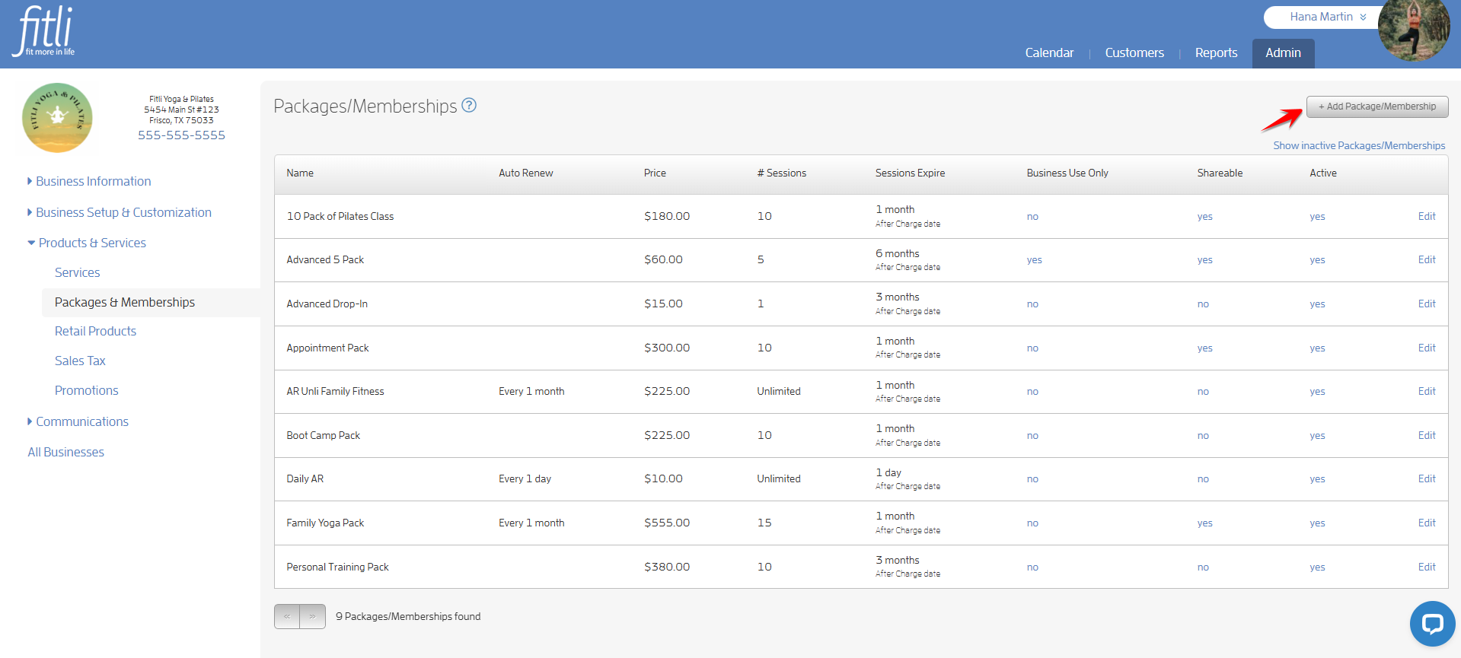The width and height of the screenshot is (1461, 658).
Task: Click the $15.00 price cell
Action: point(663,304)
